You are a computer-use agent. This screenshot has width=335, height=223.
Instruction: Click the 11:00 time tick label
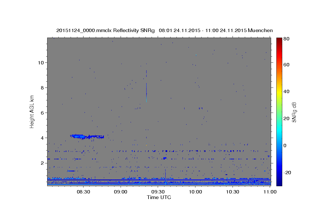click(x=270, y=192)
